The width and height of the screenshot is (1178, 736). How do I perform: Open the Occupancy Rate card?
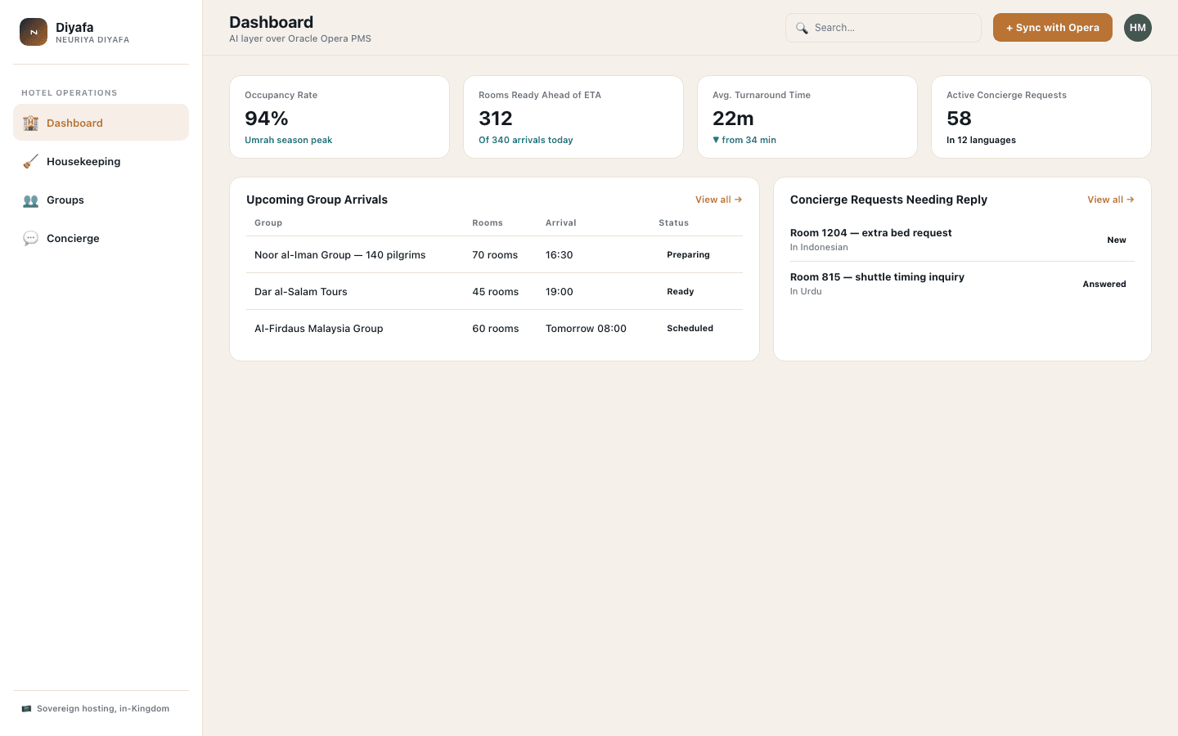click(x=339, y=117)
